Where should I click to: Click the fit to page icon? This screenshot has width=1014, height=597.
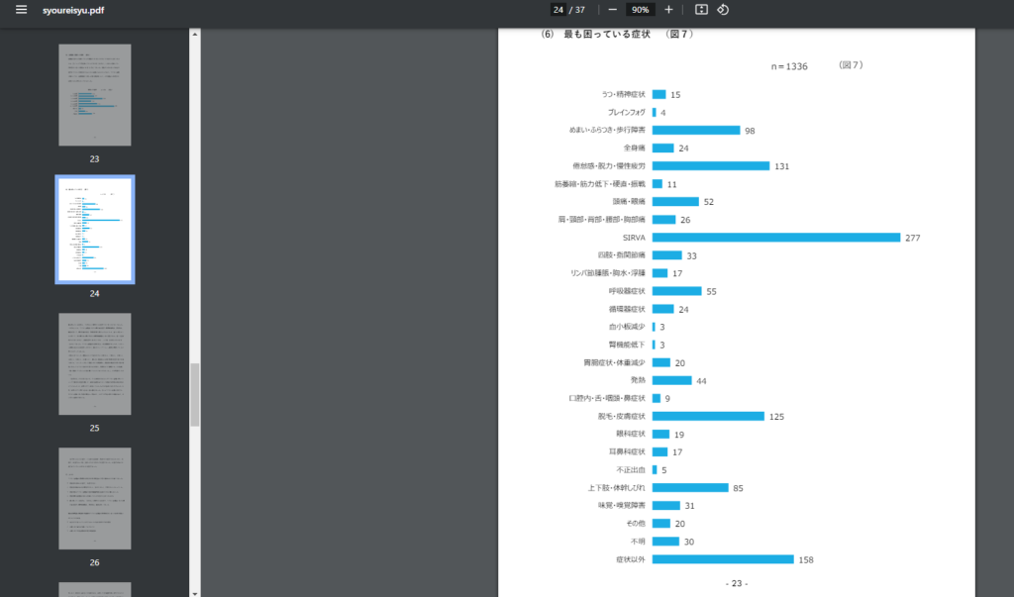(701, 10)
